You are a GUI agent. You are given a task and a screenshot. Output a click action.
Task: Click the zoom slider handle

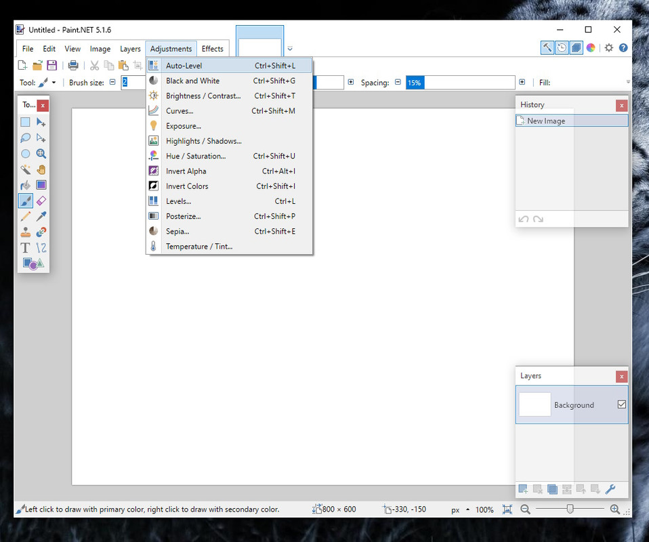point(570,509)
